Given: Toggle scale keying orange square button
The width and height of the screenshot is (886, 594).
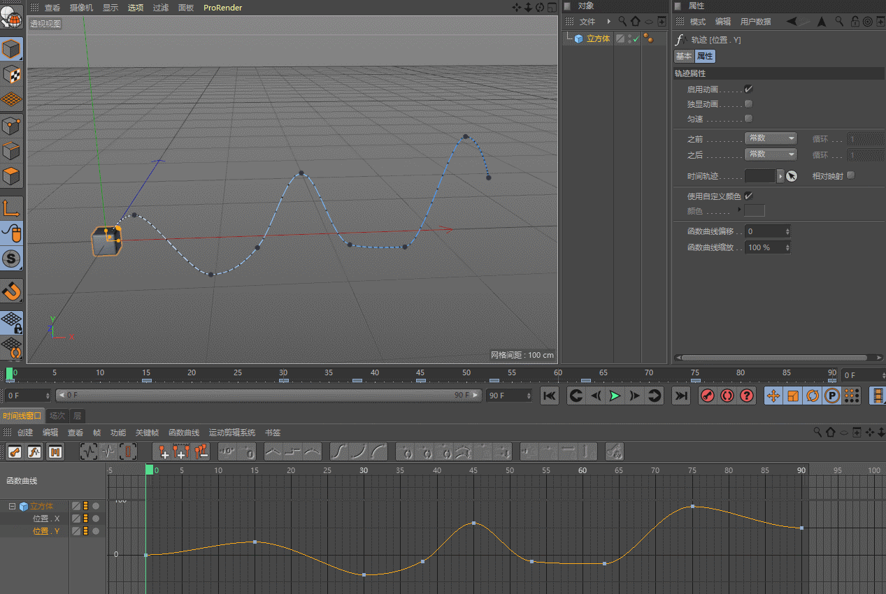Looking at the screenshot, I should pos(793,396).
